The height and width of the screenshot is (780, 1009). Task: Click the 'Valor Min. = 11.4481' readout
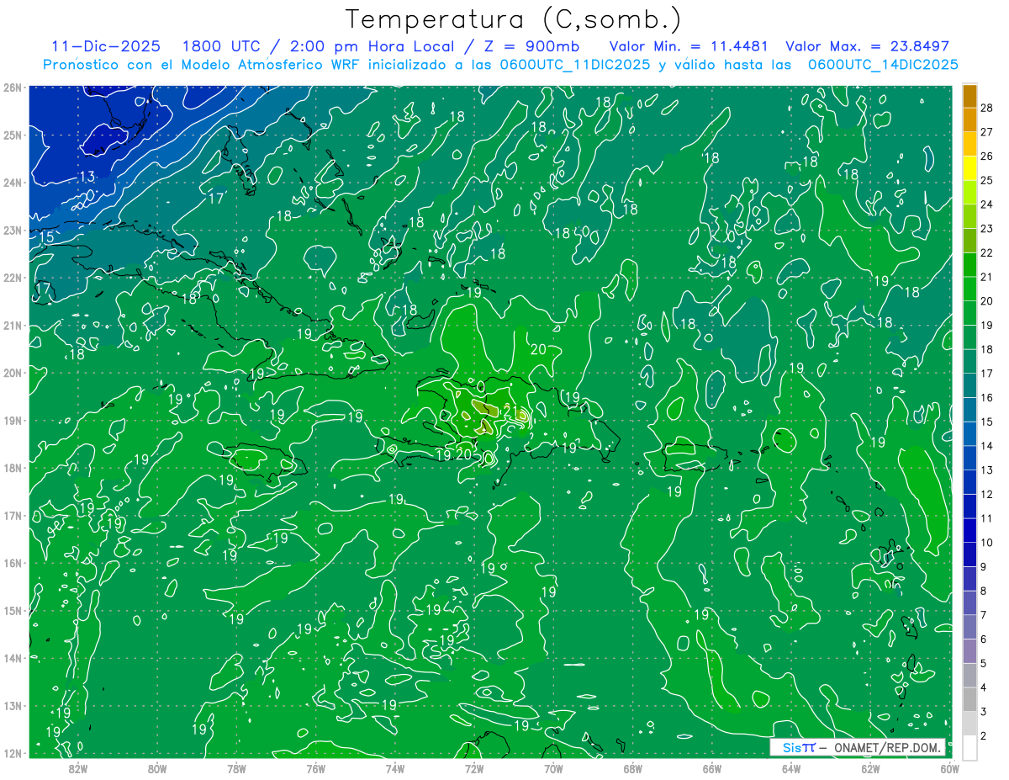click(x=689, y=46)
